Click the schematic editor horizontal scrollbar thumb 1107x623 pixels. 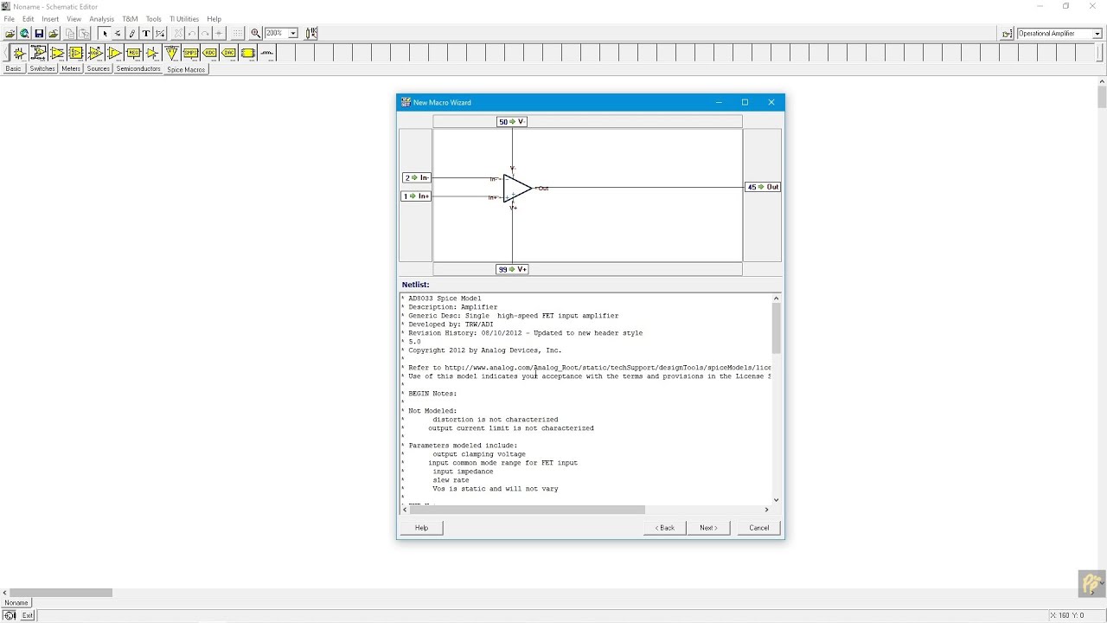[61, 593]
